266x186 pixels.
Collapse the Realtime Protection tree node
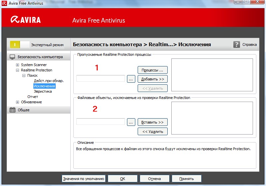(x=17, y=70)
